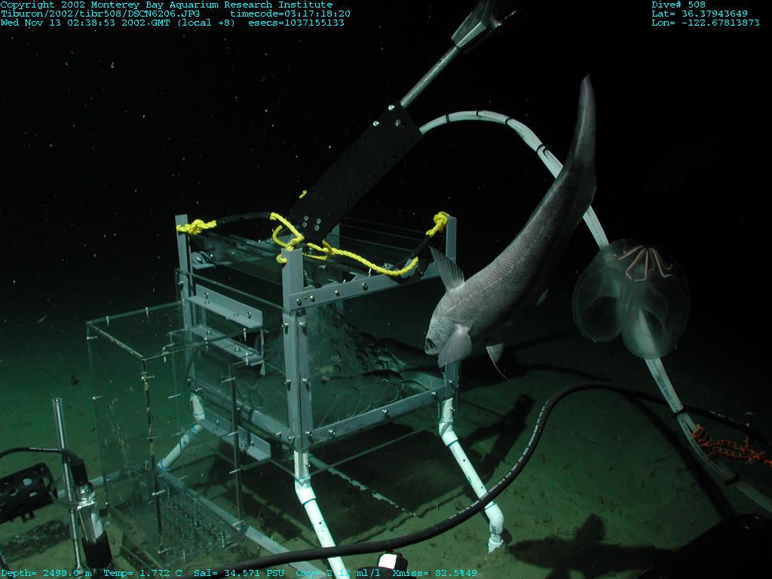Click the Lat coordinate readout
The image size is (772, 579).
(699, 14)
